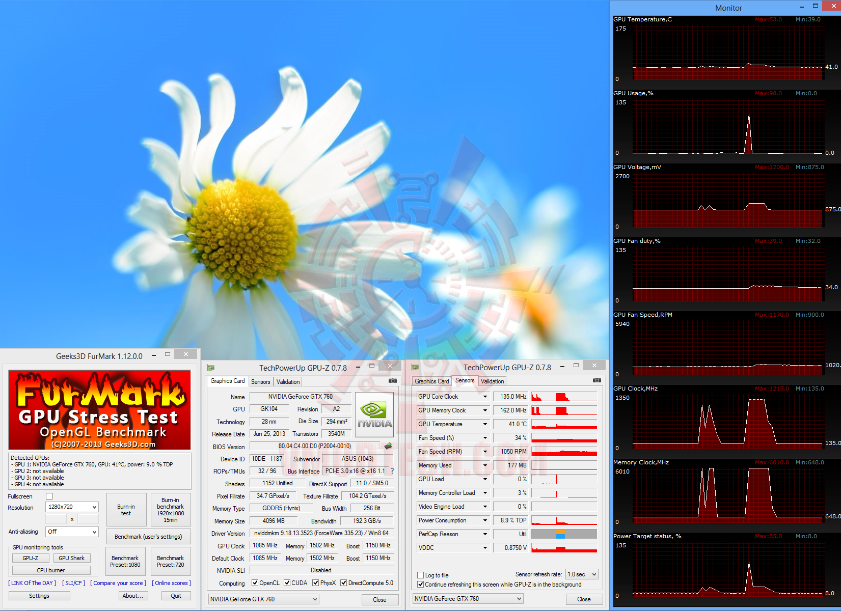Expand the PerfCap Reason sensor dropdown
This screenshot has width=841, height=611.
pos(485,534)
